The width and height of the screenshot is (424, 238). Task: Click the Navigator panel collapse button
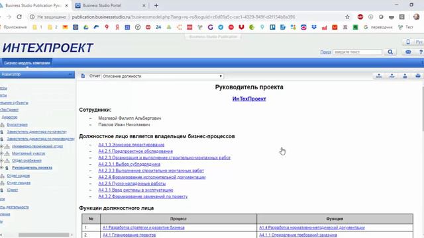click(71, 74)
